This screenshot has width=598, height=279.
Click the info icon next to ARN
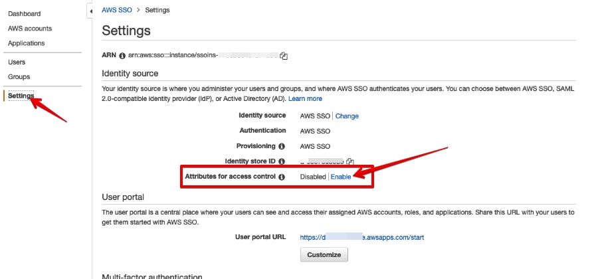[x=122, y=56]
